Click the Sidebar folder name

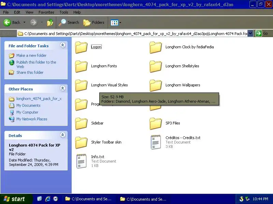click(x=97, y=123)
